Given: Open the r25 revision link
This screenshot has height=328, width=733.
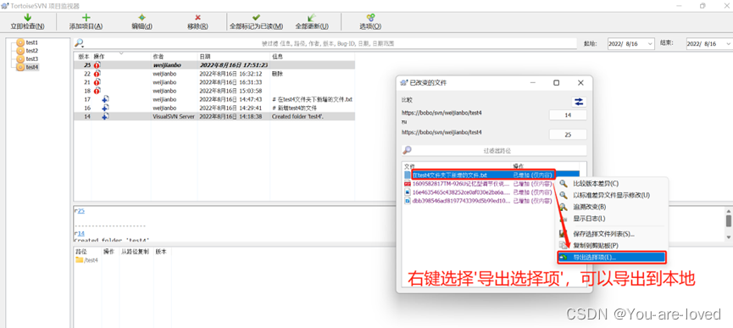Looking at the screenshot, I should point(80,211).
